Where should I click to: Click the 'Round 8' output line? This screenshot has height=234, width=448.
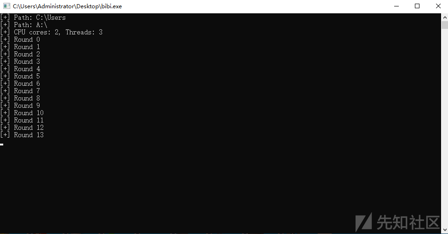click(20, 98)
